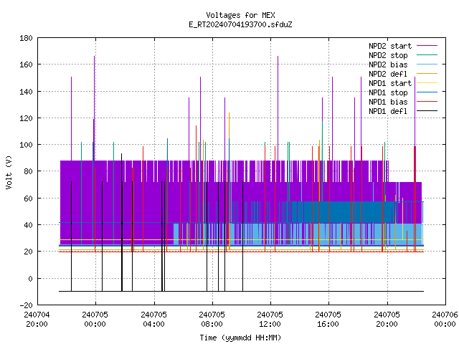Click the NPD2 start purple legend line

(427, 46)
